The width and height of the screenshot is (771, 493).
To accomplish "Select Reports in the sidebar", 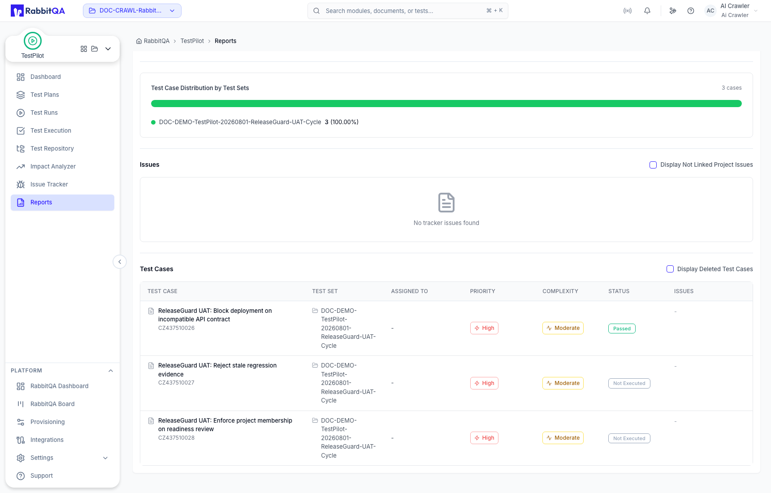I will tap(62, 202).
